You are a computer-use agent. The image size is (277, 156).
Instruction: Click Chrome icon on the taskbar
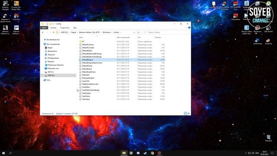click(x=152, y=153)
